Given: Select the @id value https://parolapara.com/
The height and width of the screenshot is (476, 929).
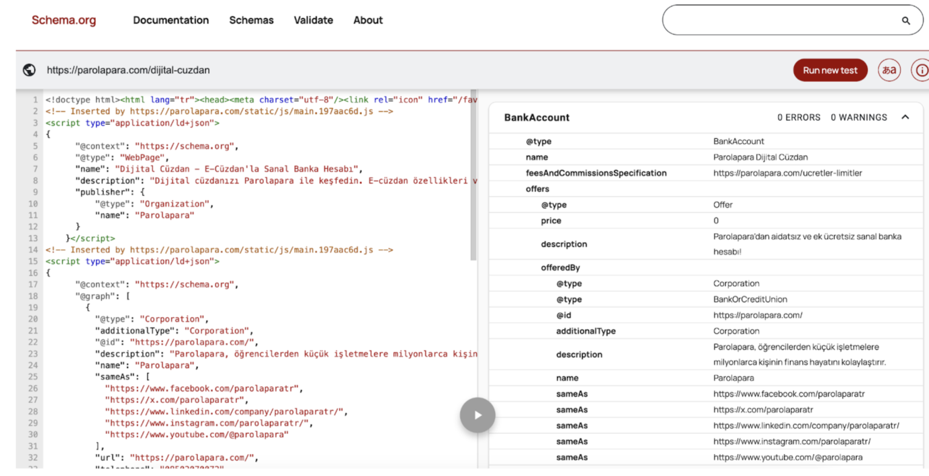Looking at the screenshot, I should 758,315.
